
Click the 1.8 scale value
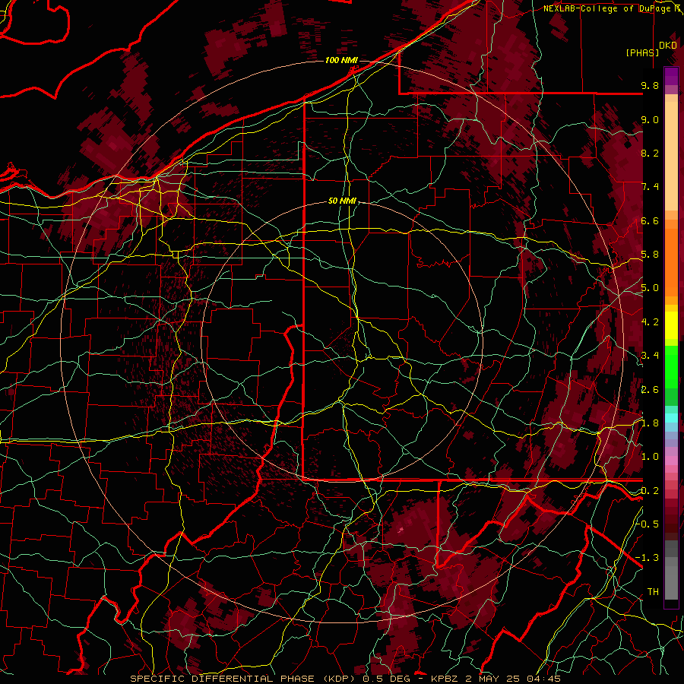click(x=650, y=423)
